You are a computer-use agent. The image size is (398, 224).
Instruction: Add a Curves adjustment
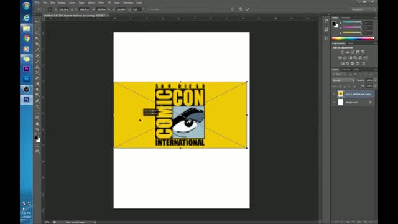pos(353,52)
